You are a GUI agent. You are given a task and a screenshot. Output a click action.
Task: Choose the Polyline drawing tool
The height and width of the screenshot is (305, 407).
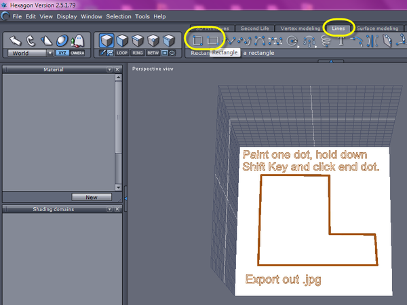(230, 41)
